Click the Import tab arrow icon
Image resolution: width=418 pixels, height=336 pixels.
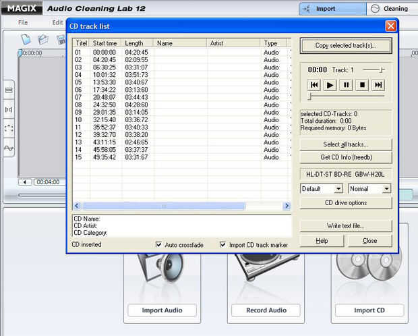point(307,9)
